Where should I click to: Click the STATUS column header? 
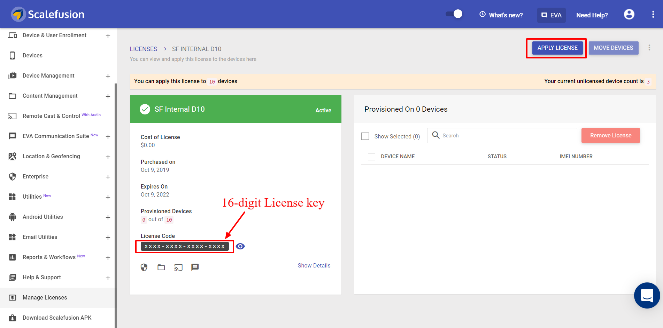[497, 157]
